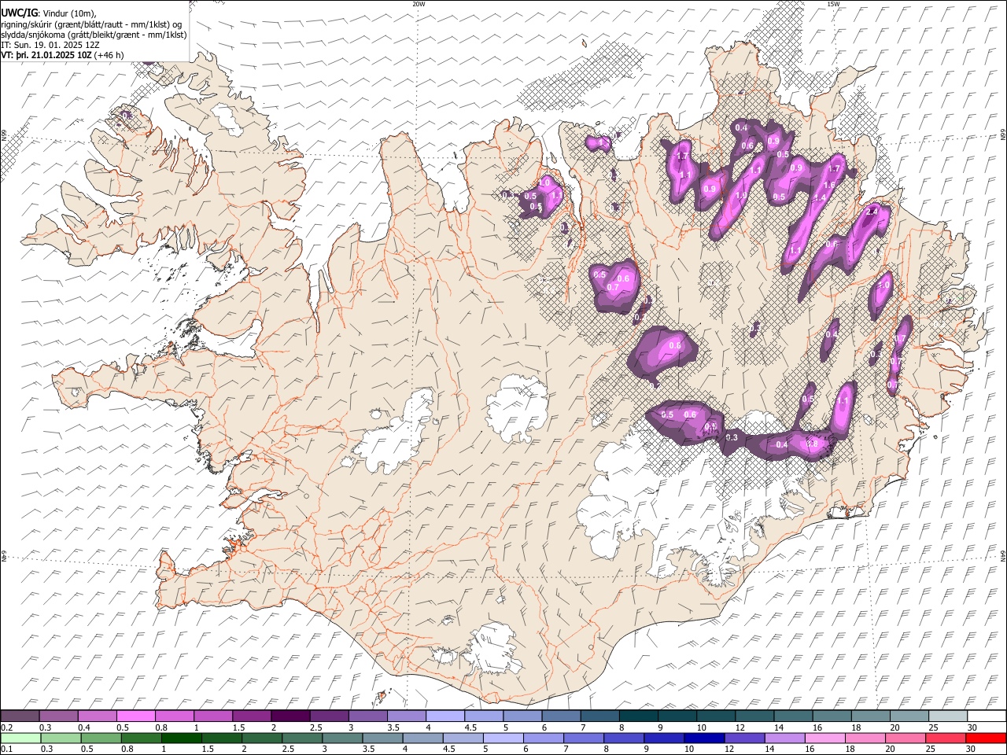1007x755 pixels.
Task: Click the 'VT: þri. 21.01.2025 10Z (+46 h)' line
Action: pyautogui.click(x=63, y=55)
